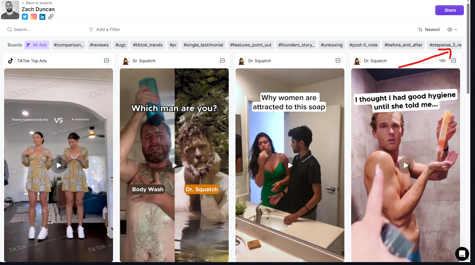This screenshot has height=265, width=475.
Task: Save the 'Why women are attracted' ad card
Action: tap(338, 60)
